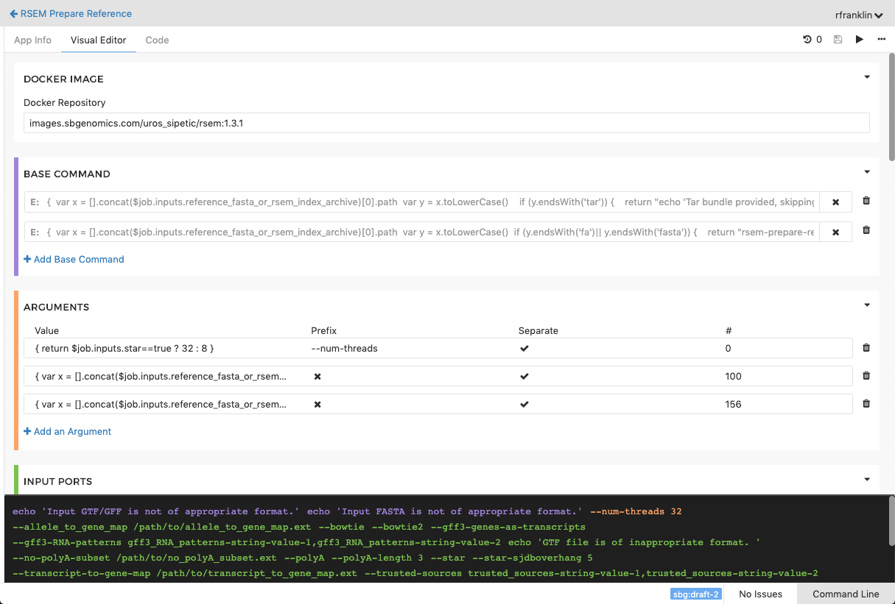Click the save disk icon
Screen dimensions: 895x604
click(x=838, y=40)
